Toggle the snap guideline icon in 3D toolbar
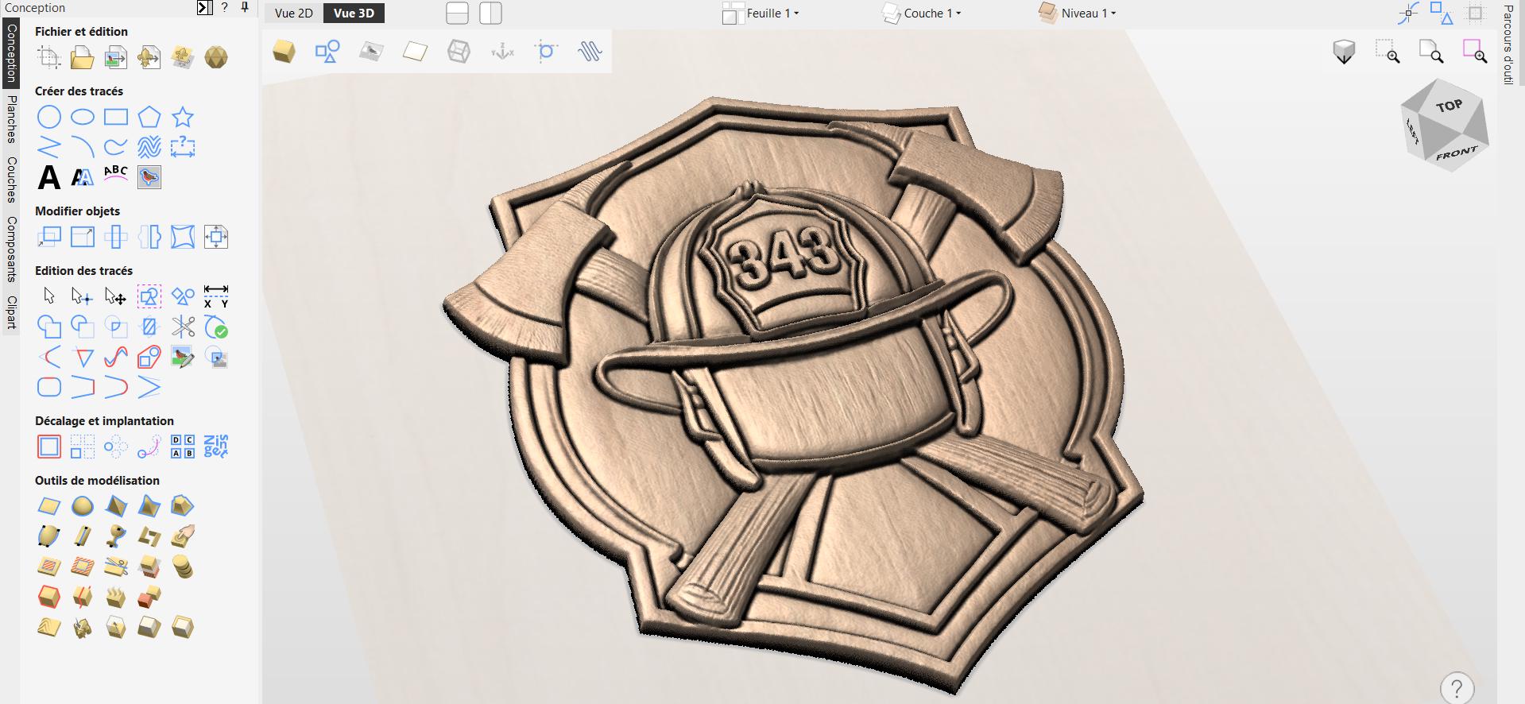The height and width of the screenshot is (704, 1525). coord(546,52)
